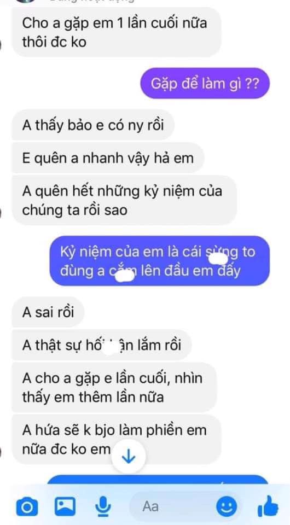Open the emoji smiley picker
The height and width of the screenshot is (525, 290).
click(227, 507)
